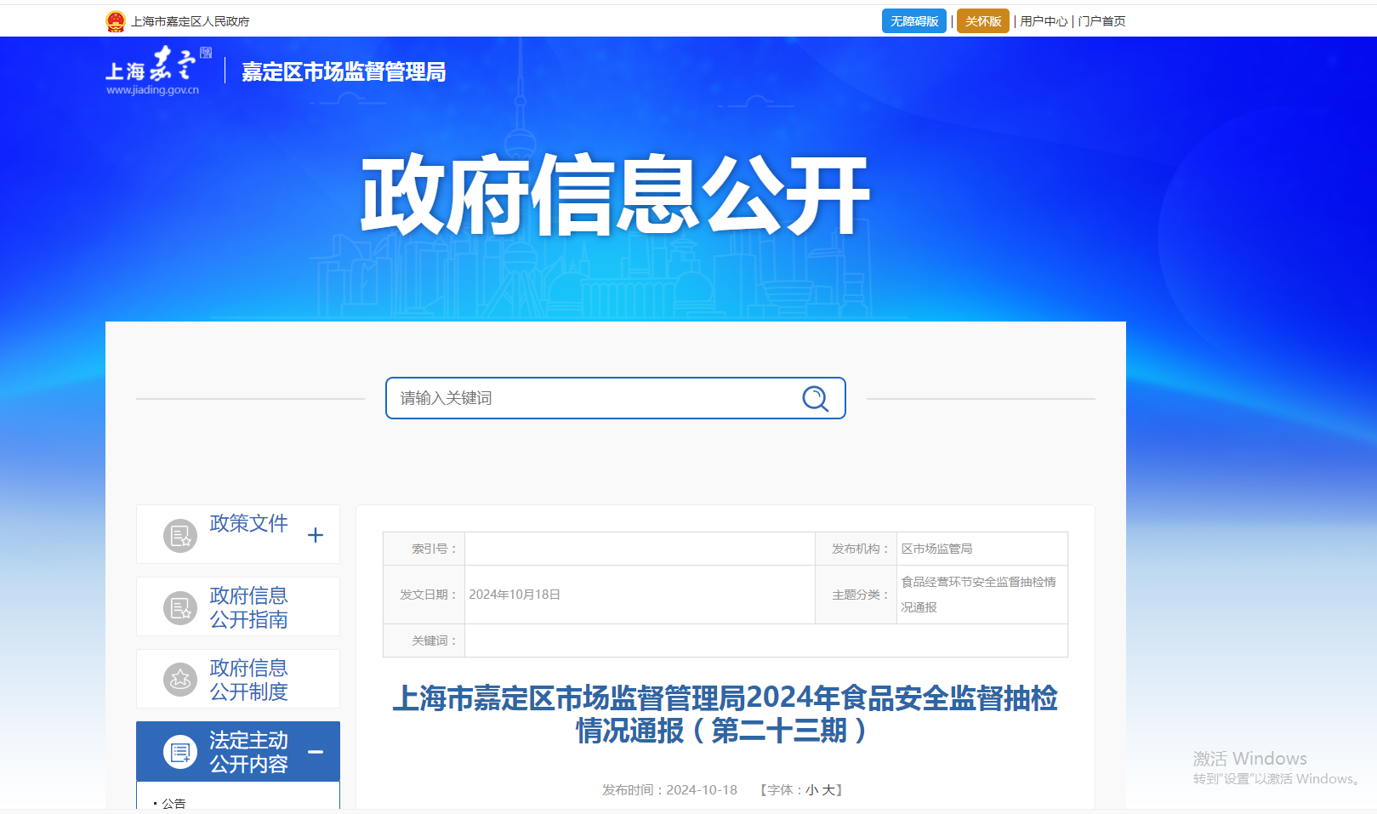
Task: Click the 发布机构 label cell
Action: (856, 549)
